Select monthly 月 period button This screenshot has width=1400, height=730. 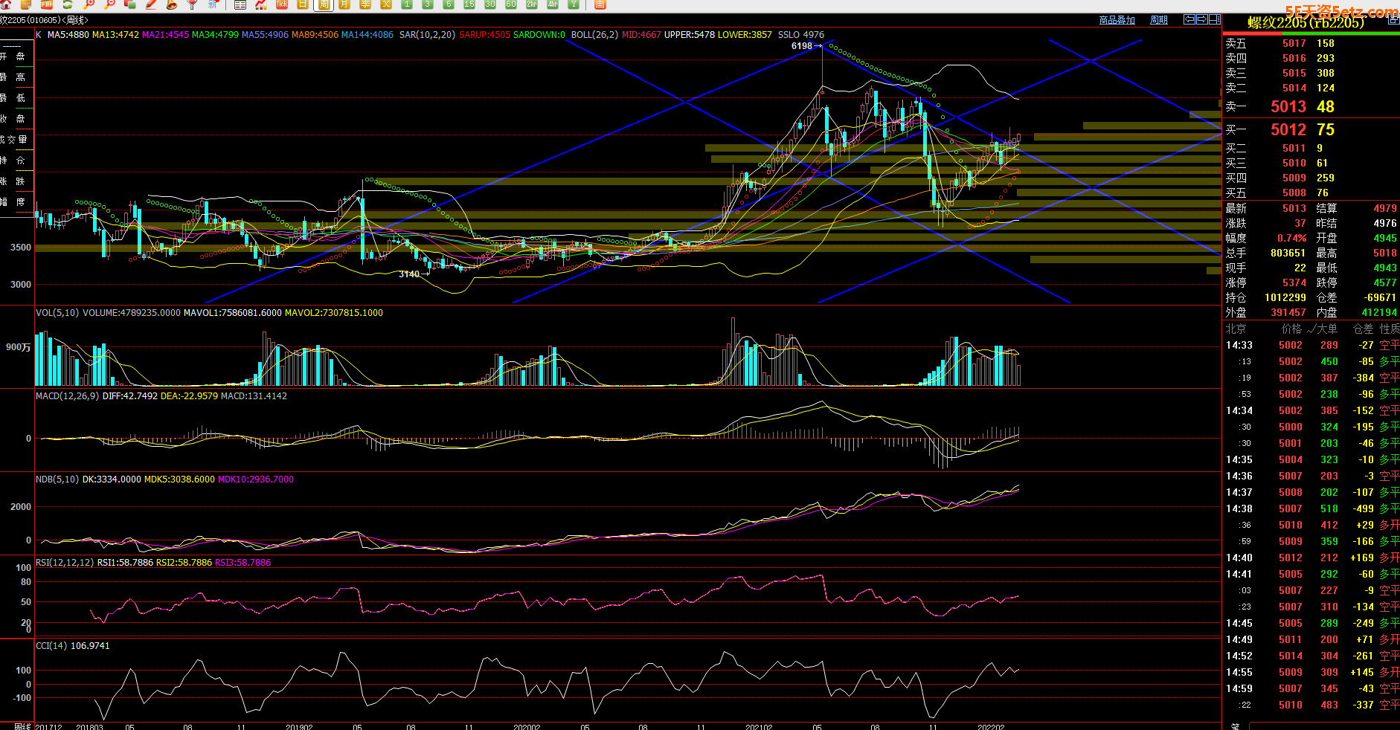344,4
